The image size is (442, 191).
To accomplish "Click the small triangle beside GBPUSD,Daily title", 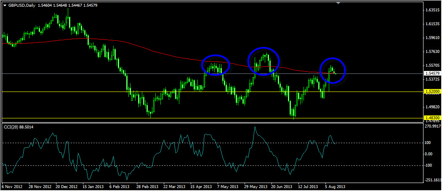I will [5, 5].
